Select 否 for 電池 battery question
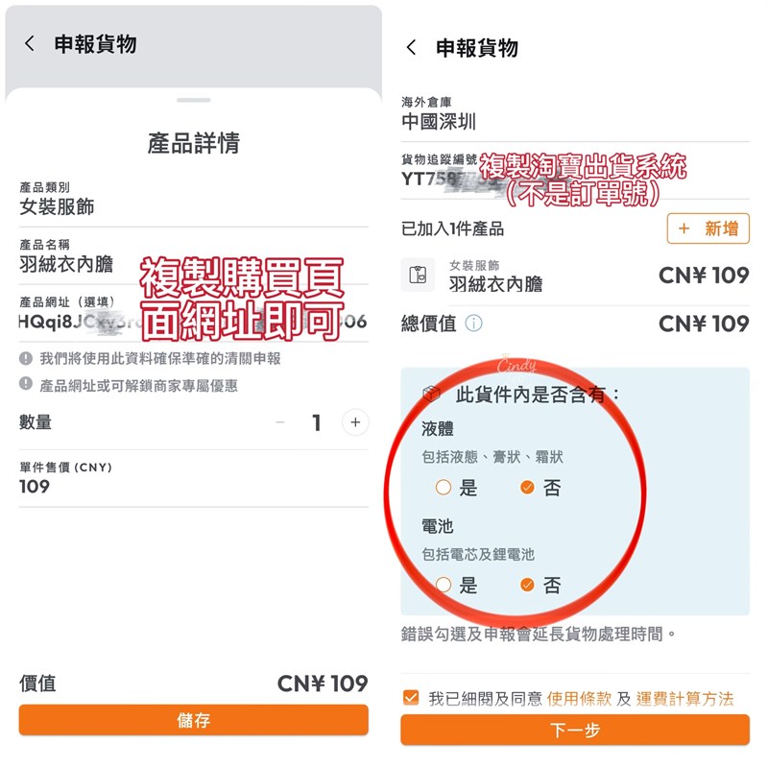 point(527,585)
